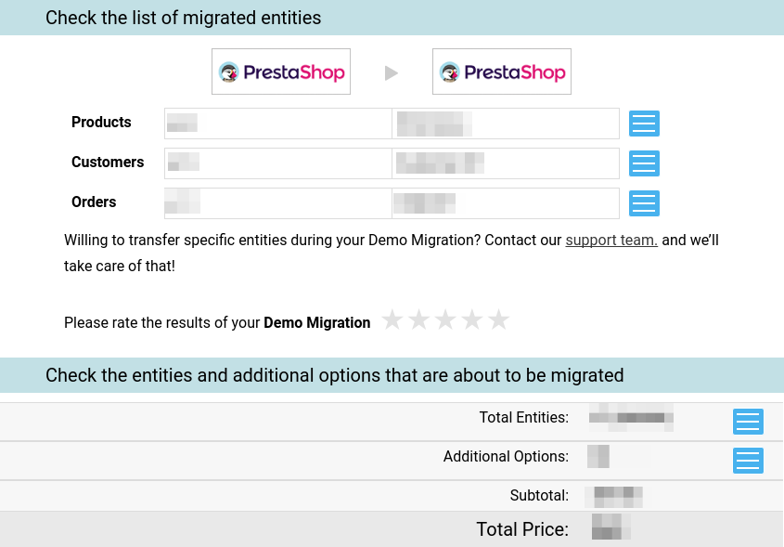Rate the Demo Migration five stars
Screen dimensions: 784x547
[498, 319]
